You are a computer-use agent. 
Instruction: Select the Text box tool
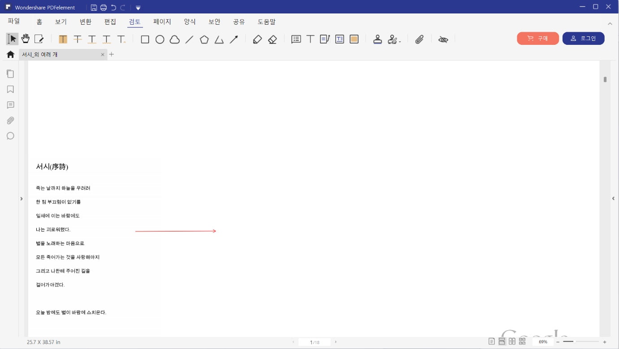point(339,39)
